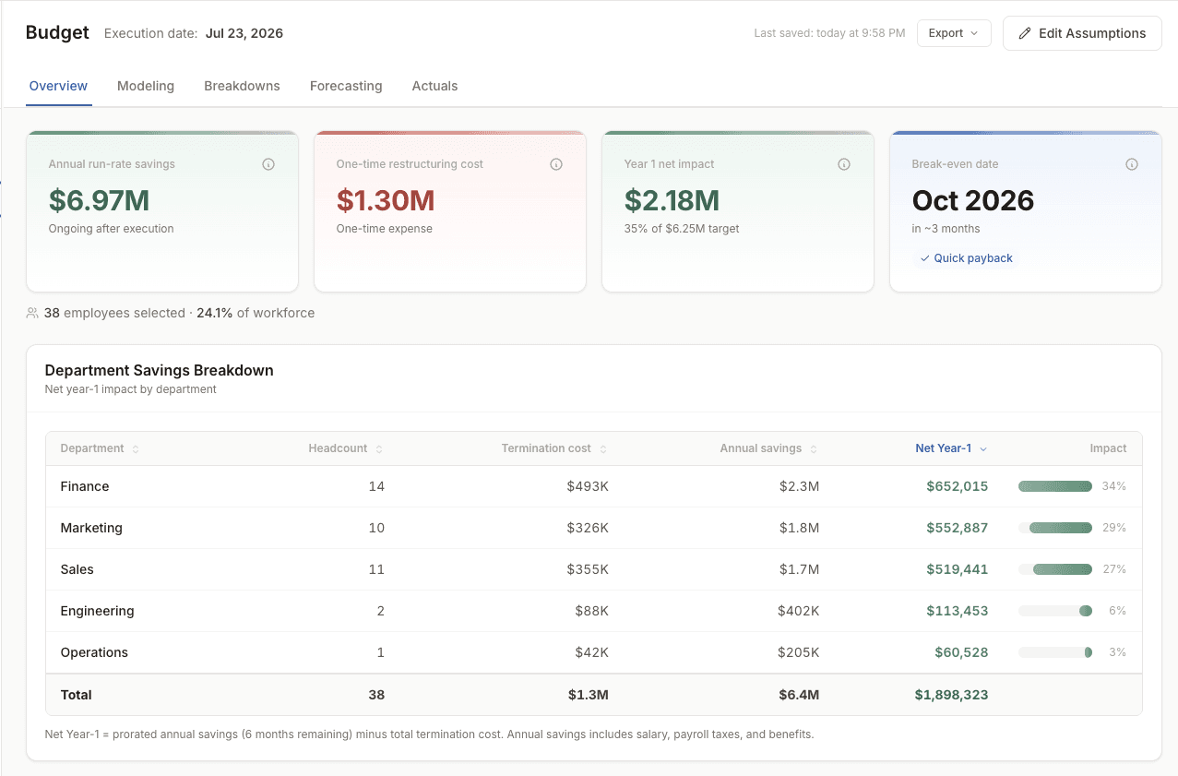1178x776 pixels.
Task: Switch to the Modeling tab
Action: pos(146,86)
